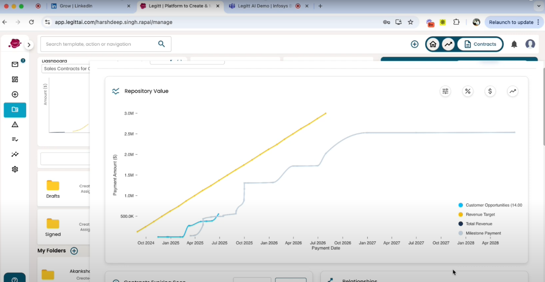545x282 pixels.
Task: Click the sidebar plus create icon
Action: [15, 94]
